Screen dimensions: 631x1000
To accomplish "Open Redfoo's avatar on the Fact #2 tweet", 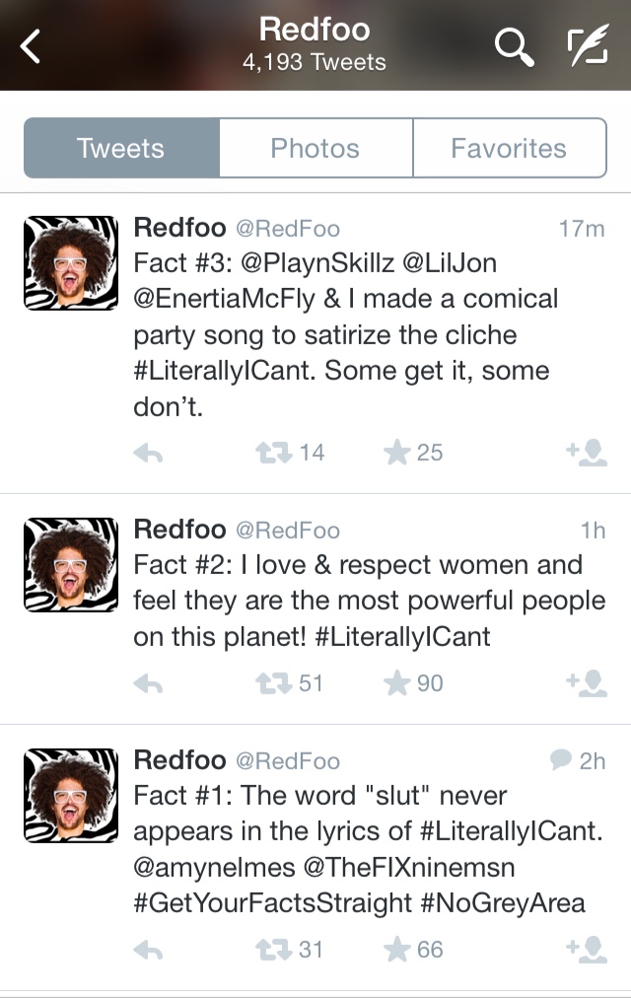I will tap(71, 565).
